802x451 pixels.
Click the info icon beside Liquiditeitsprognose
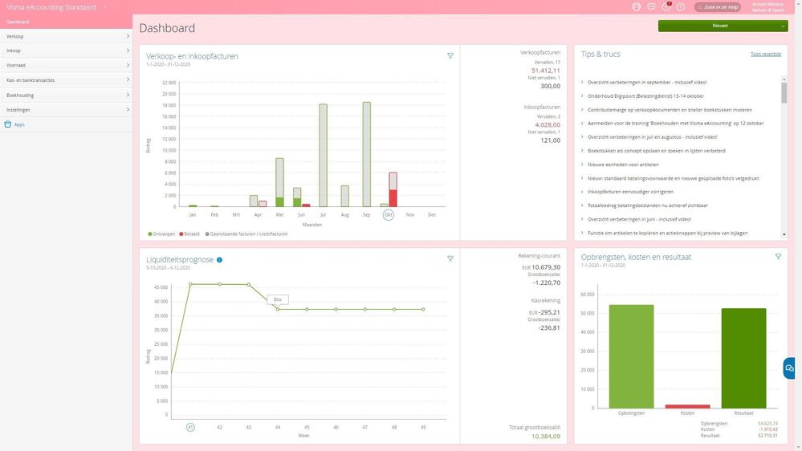pyautogui.click(x=219, y=260)
